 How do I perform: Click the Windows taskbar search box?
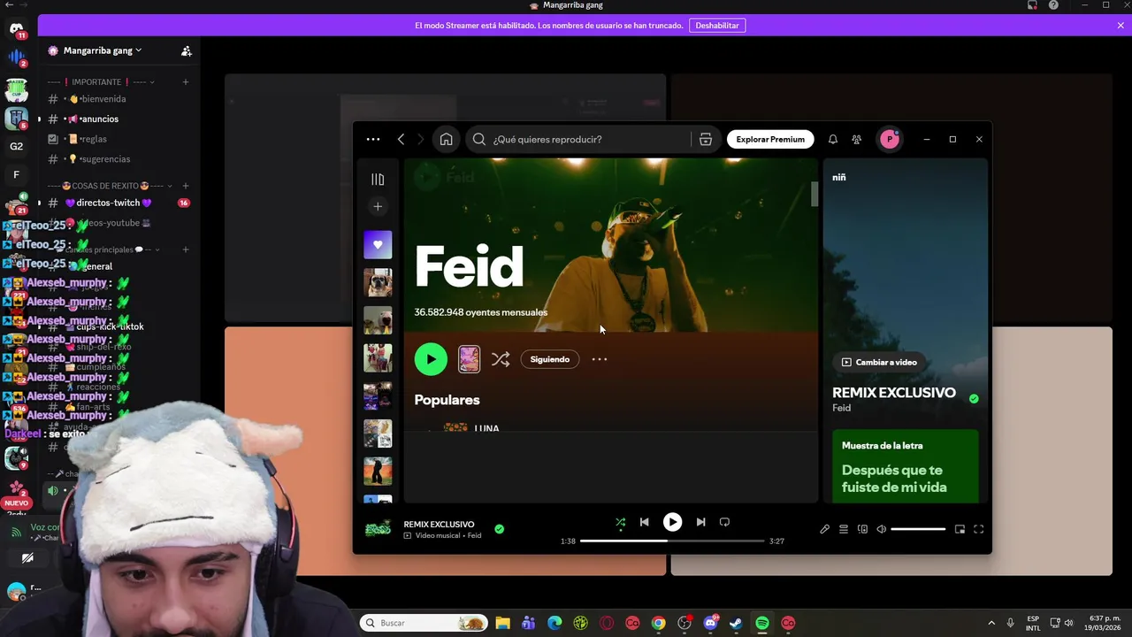tap(424, 623)
